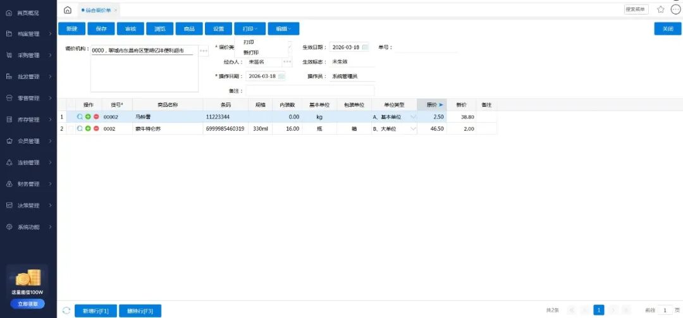Screen dimensions: 683x318
Task: Open the more options ellipsis circle icon
Action: pyautogui.click(x=675, y=9)
